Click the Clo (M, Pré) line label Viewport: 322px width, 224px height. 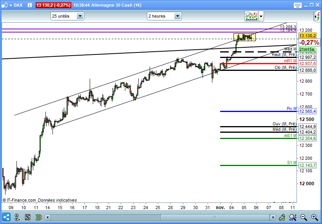[x=286, y=67]
